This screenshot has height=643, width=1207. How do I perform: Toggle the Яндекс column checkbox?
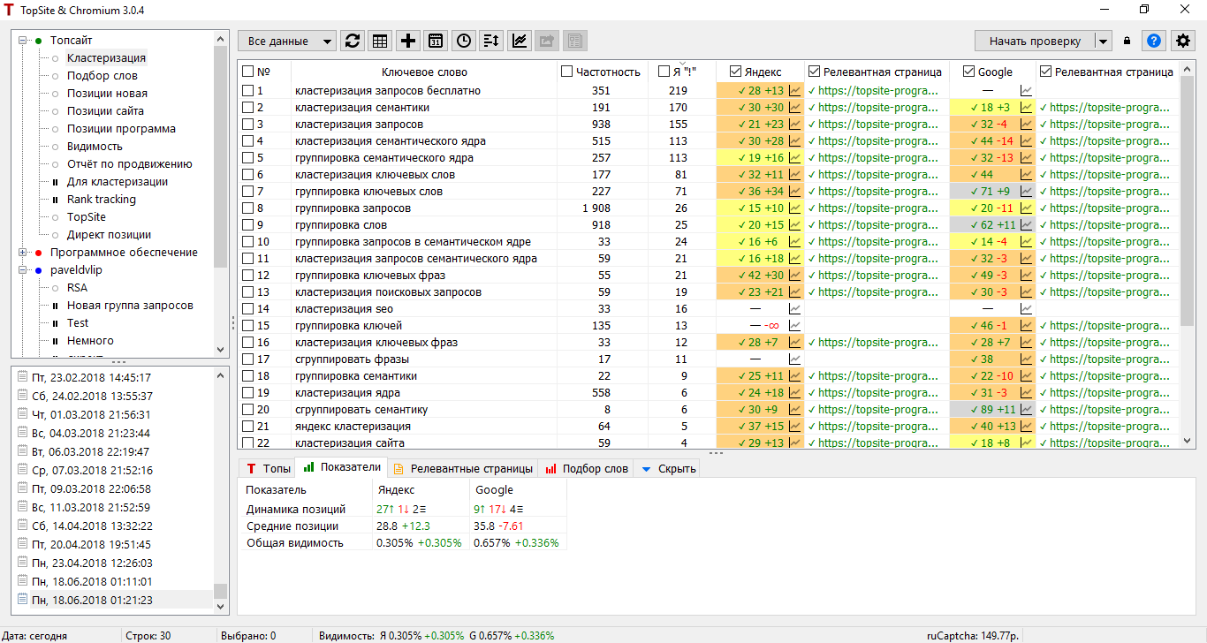735,72
